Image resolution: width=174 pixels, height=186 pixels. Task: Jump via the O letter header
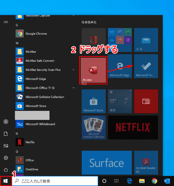click(17, 152)
